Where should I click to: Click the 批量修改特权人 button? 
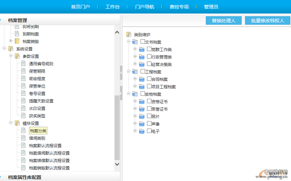tap(267, 20)
